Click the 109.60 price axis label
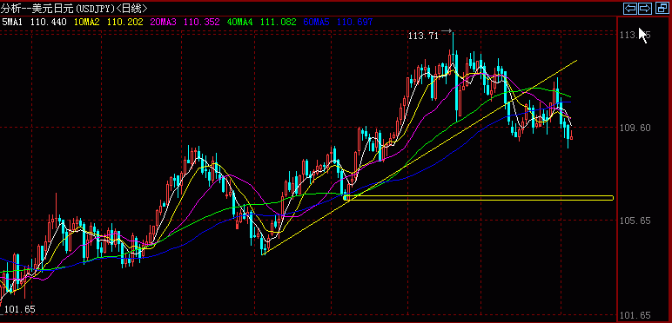The height and width of the screenshot is (323, 672). (635, 128)
